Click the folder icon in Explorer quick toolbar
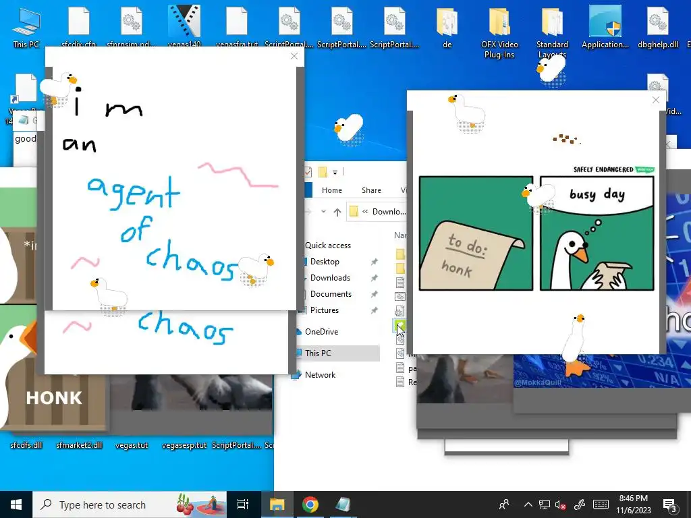 click(323, 172)
